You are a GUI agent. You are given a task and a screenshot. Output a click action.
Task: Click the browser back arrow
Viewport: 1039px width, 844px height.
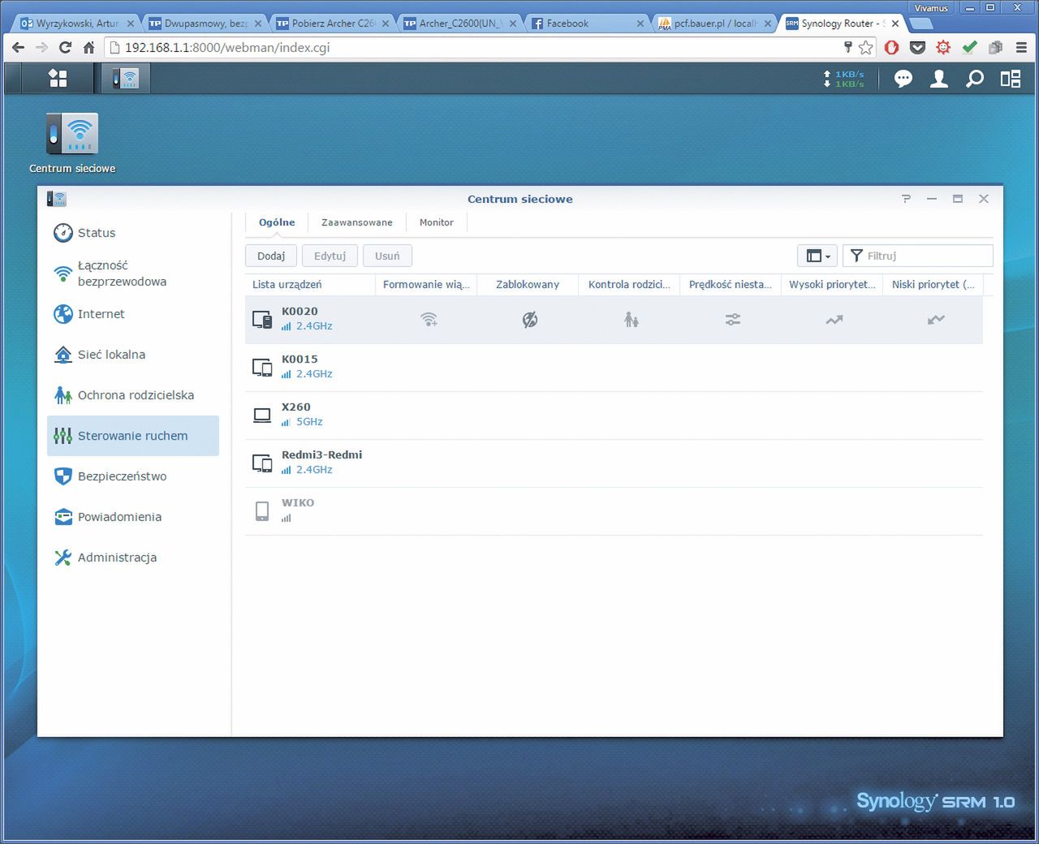(x=18, y=48)
